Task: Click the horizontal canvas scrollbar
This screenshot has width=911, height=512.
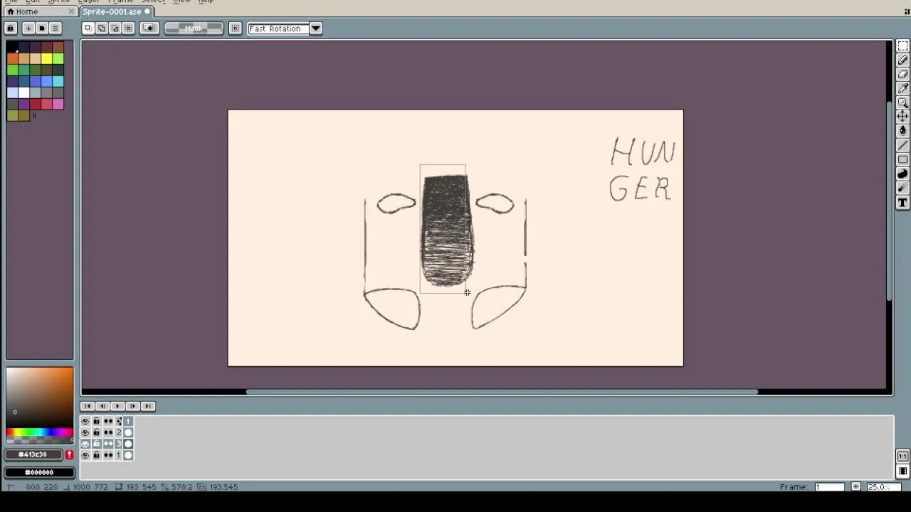Action: coord(502,392)
